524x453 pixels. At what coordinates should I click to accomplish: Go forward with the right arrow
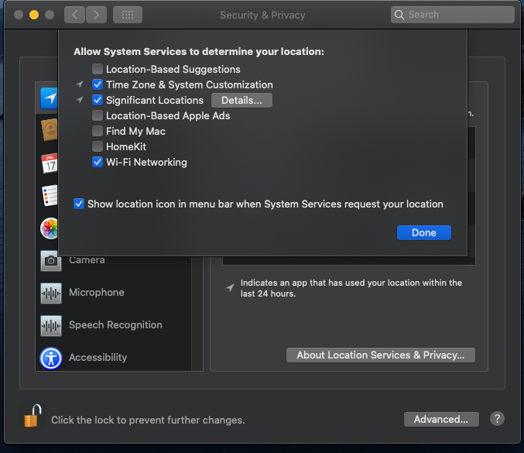point(96,15)
